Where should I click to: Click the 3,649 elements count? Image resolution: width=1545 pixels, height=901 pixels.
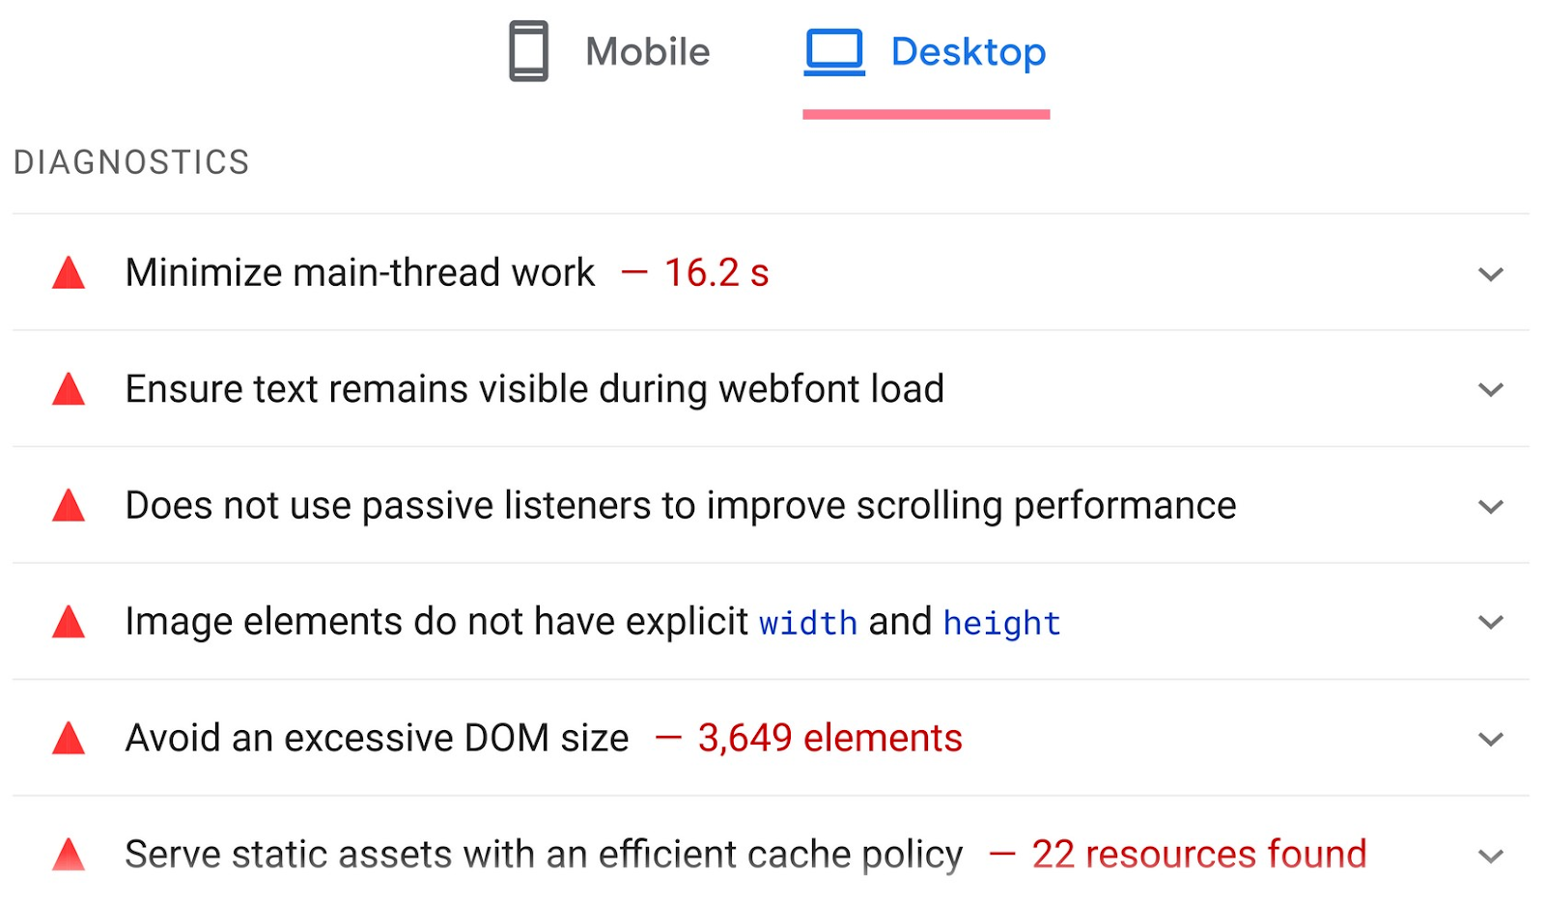point(829,738)
